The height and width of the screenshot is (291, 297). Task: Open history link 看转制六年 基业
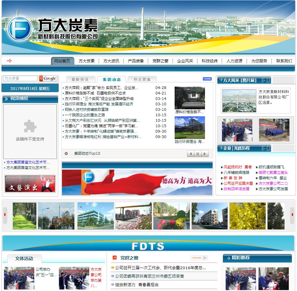[x=273, y=178]
